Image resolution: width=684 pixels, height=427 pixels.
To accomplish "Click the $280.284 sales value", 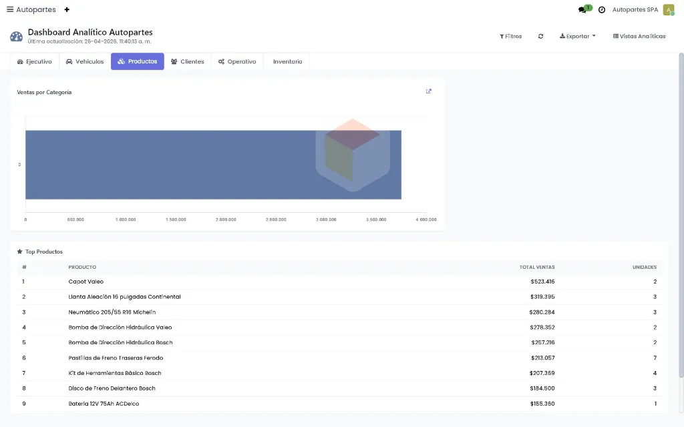I will (542, 312).
